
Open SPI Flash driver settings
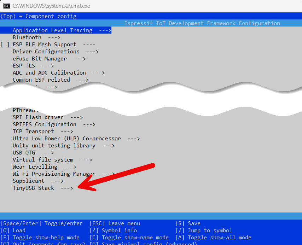tap(38, 117)
